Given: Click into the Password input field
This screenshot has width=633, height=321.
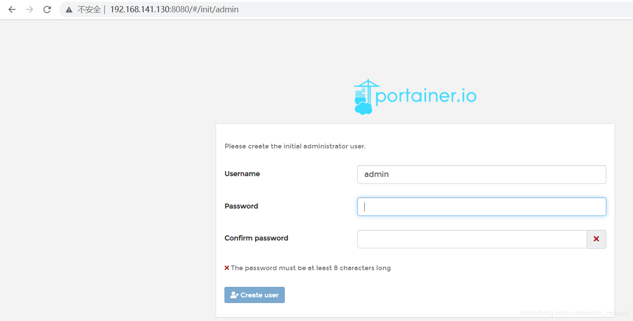Looking at the screenshot, I should (482, 207).
